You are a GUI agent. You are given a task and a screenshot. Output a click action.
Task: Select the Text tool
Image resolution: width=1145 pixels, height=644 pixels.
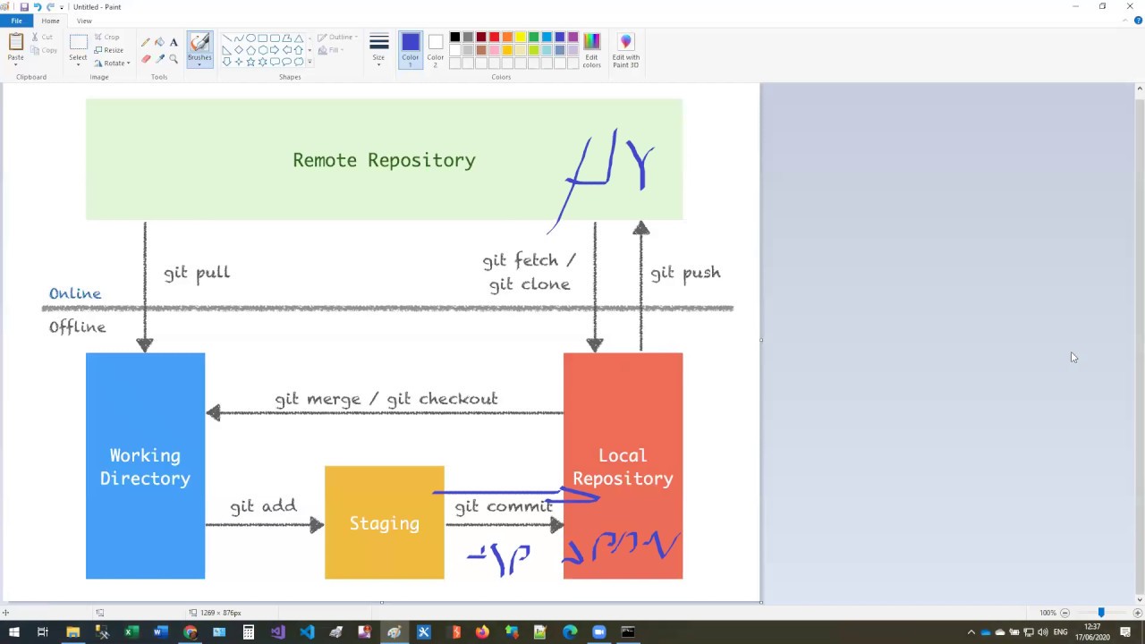click(174, 42)
